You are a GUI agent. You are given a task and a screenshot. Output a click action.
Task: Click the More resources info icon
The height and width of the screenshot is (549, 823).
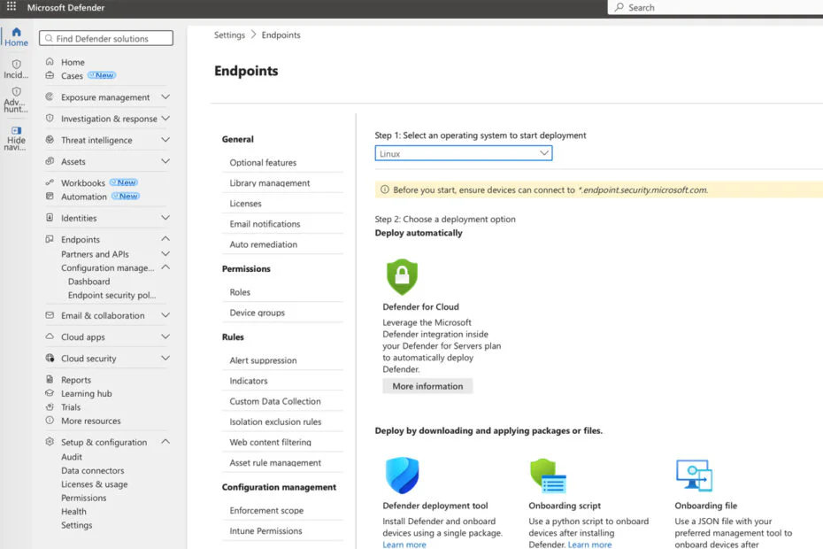pyautogui.click(x=50, y=421)
